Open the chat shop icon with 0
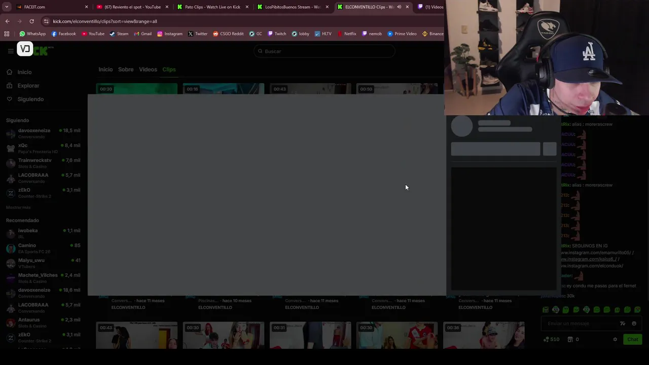 [572, 339]
